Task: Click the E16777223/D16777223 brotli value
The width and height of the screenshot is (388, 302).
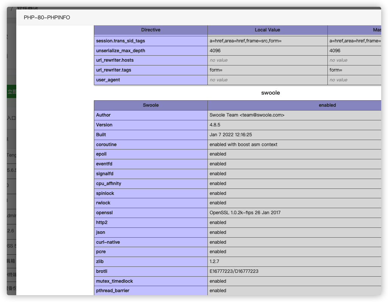Action: tap(234, 272)
